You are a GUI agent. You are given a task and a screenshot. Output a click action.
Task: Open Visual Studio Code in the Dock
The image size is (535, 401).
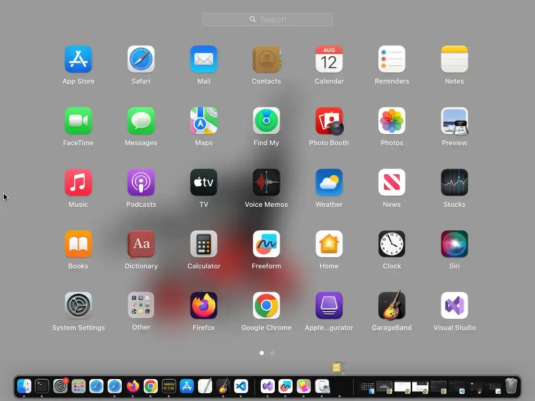pos(241,386)
